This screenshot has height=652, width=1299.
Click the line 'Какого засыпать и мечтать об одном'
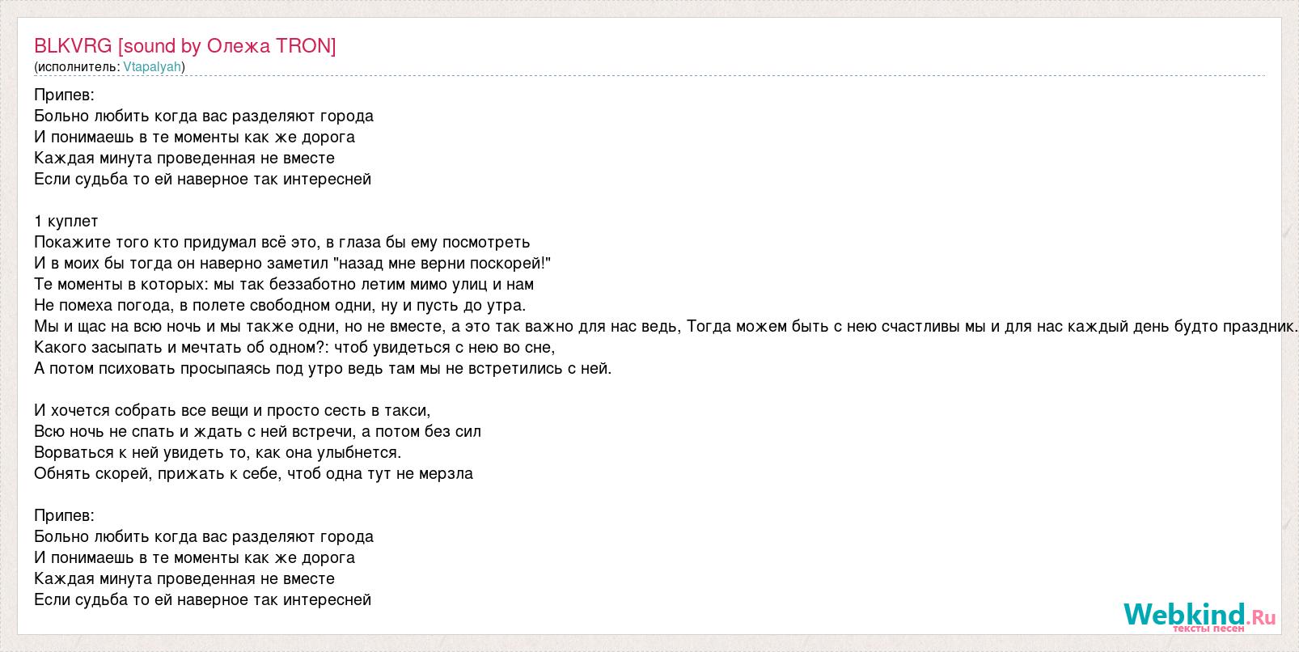[x=294, y=347]
